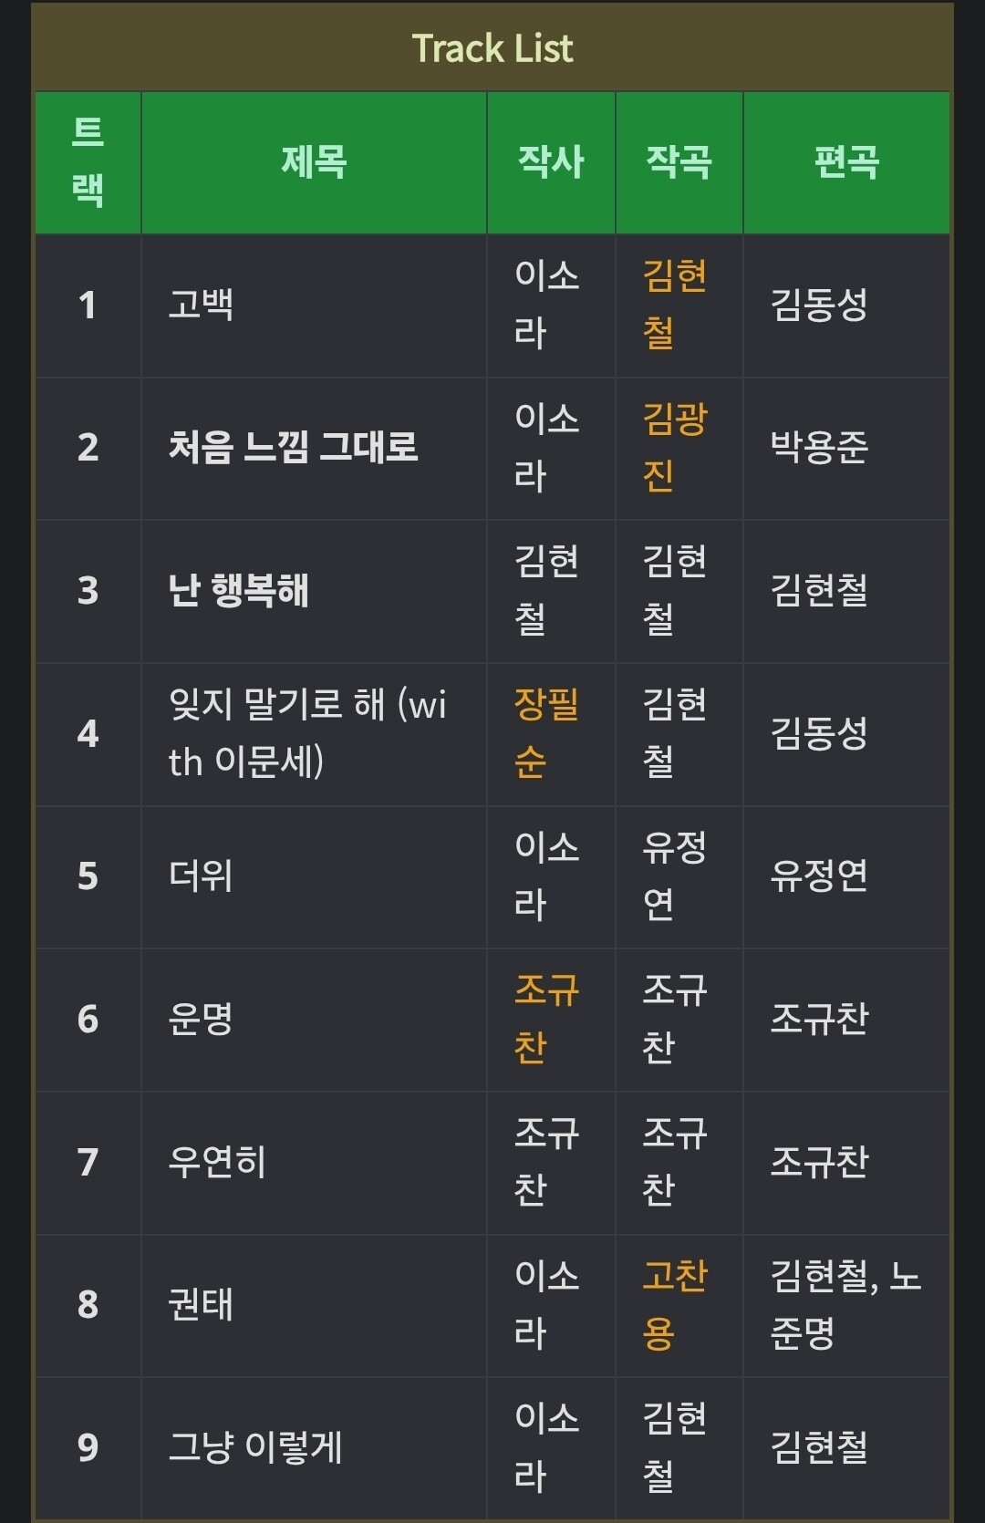Image resolution: width=985 pixels, height=1523 pixels.
Task: Select the track 5 title 더위
Action: pyautogui.click(x=202, y=875)
